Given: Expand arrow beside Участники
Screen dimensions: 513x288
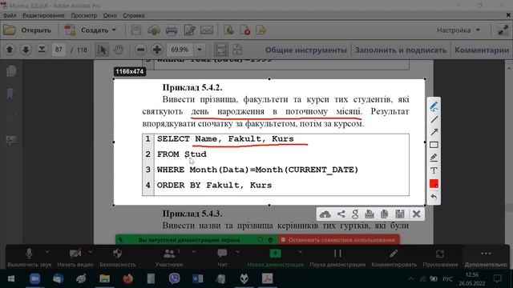Looking at the screenshot, I should tap(194, 252).
